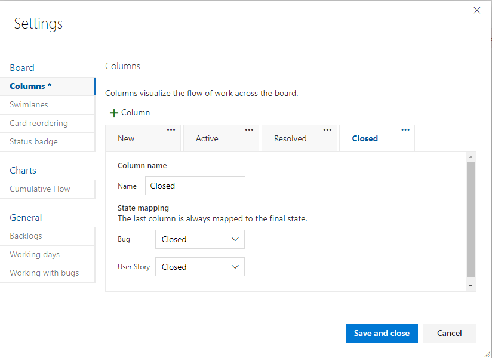This screenshot has height=358, width=492.
Task: Open Status badge settings
Action: coord(47,141)
